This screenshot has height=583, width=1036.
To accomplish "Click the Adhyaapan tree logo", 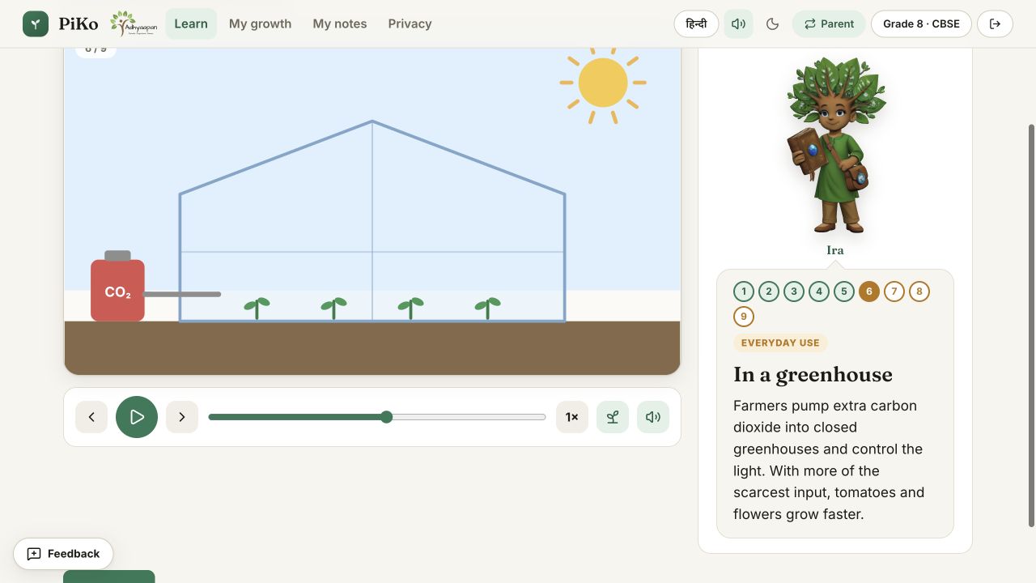I will coord(134,24).
